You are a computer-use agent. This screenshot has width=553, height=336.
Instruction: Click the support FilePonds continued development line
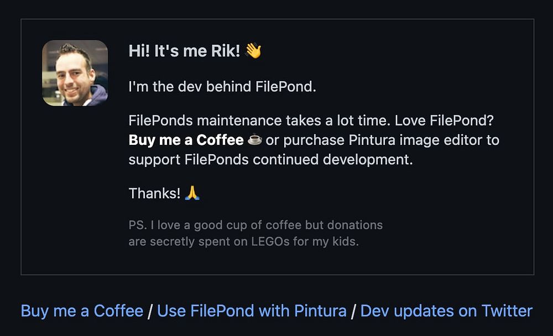tap(270, 160)
